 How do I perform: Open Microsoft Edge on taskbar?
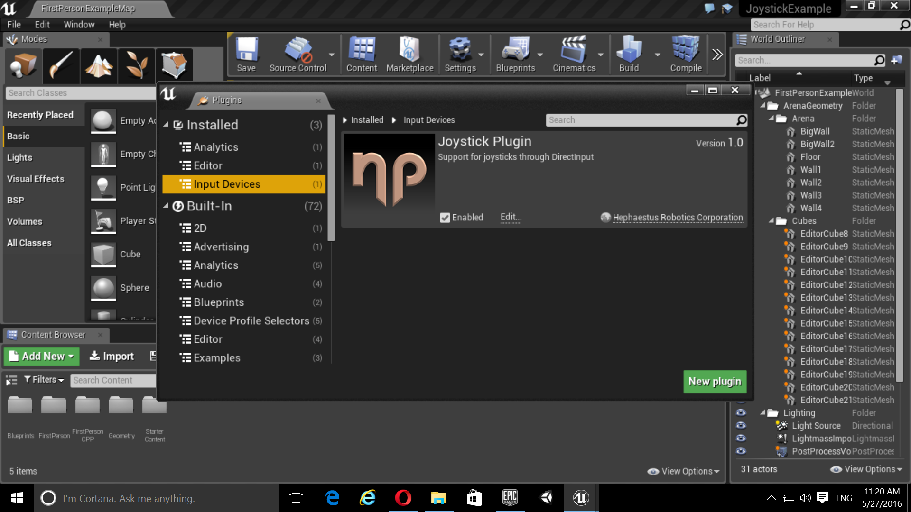point(332,498)
